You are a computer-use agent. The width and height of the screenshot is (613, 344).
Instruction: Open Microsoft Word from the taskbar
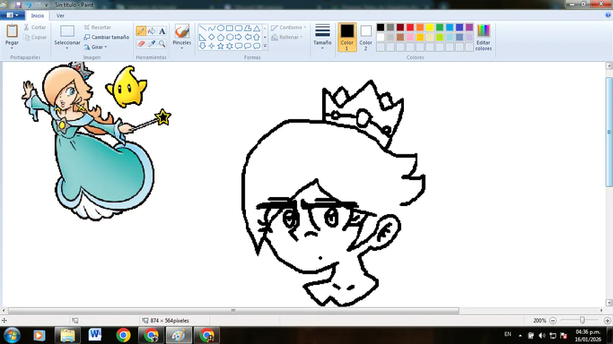[95, 335]
